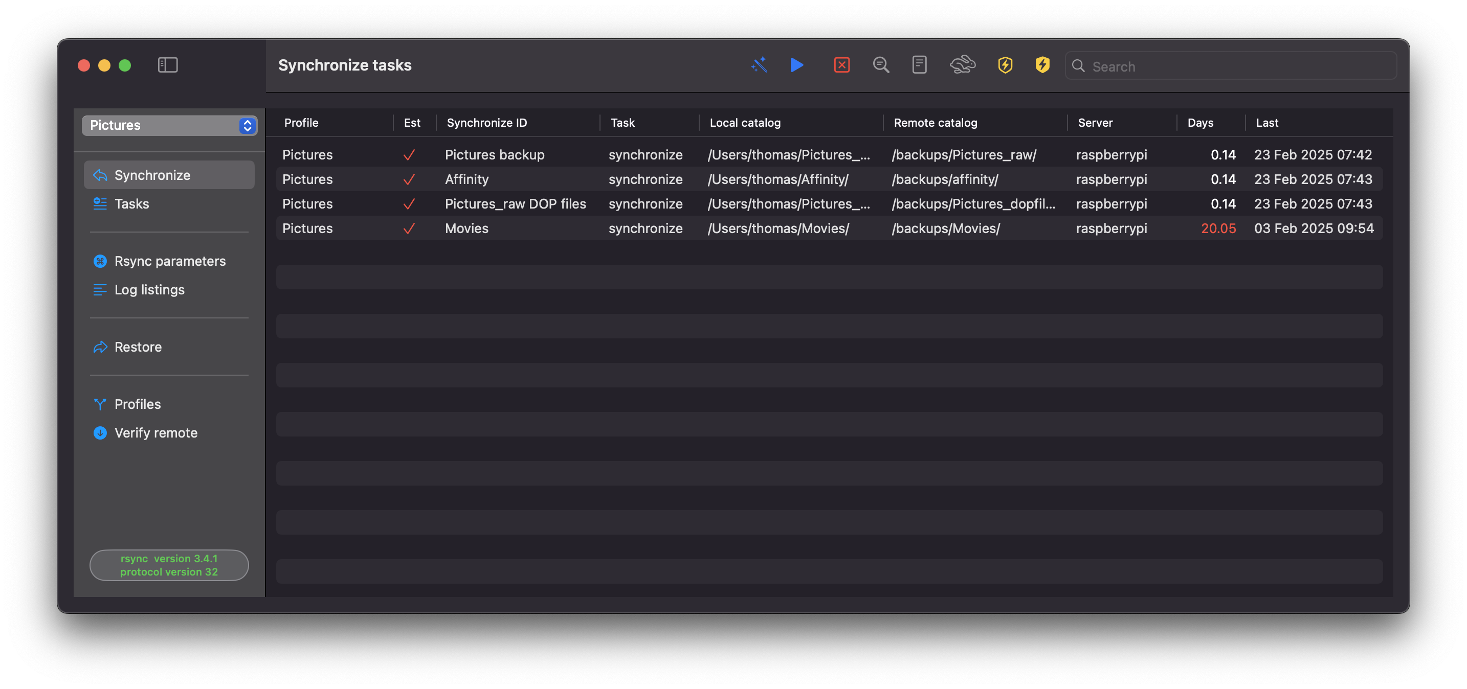This screenshot has height=689, width=1467.
Task: Click the "/backups/Pictures_dopfil..." remote catalog cell
Action: click(973, 204)
